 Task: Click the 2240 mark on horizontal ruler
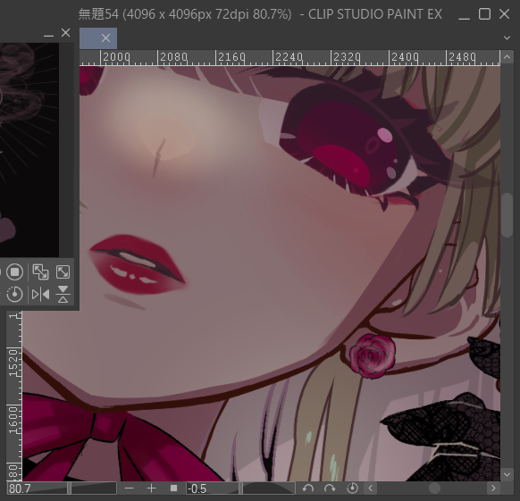[289, 57]
